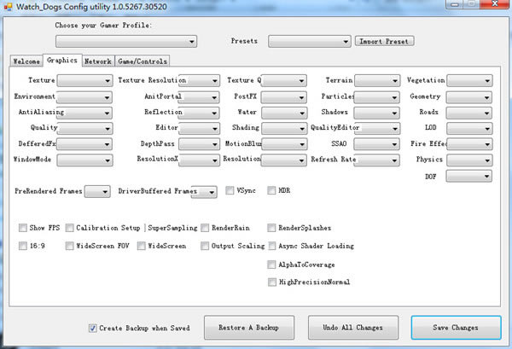This screenshot has width=512, height=349.
Task: Toggle the HDR checkbox
Action: [x=272, y=190]
